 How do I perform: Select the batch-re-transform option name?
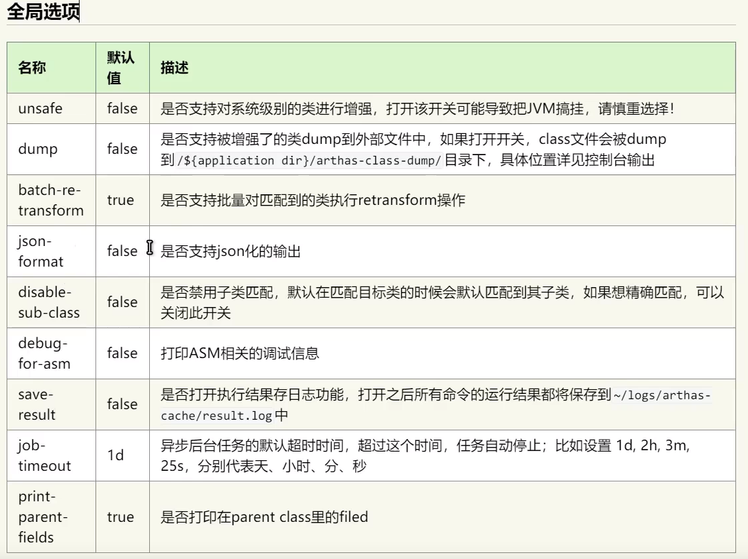[50, 200]
